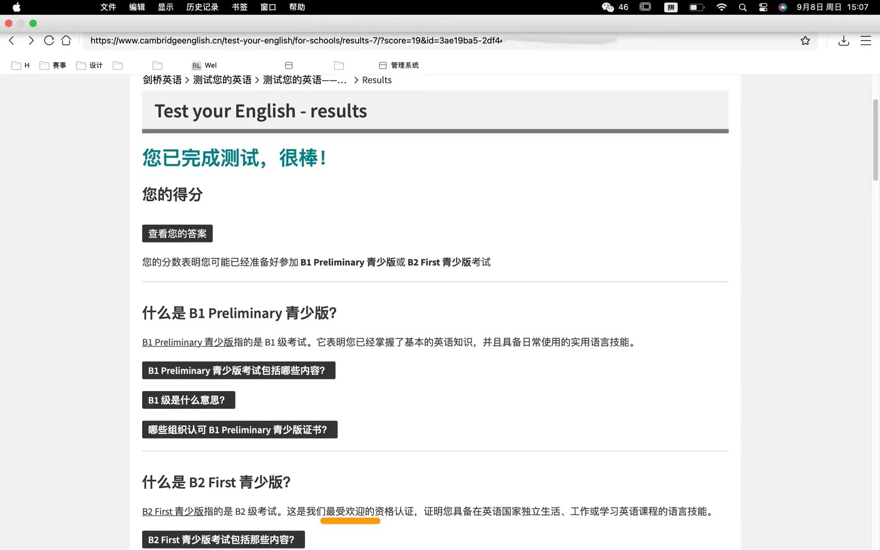Viewport: 880px width, 550px height.
Task: Open the H bookmark folder
Action: [21, 65]
